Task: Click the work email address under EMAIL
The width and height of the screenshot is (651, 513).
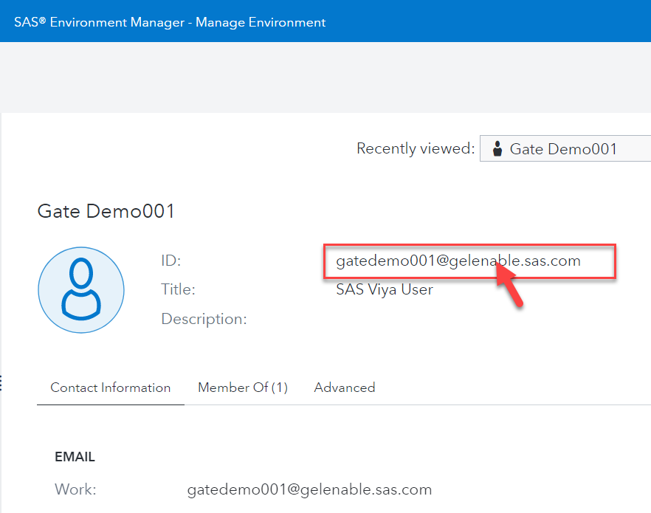Action: pyautogui.click(x=309, y=489)
